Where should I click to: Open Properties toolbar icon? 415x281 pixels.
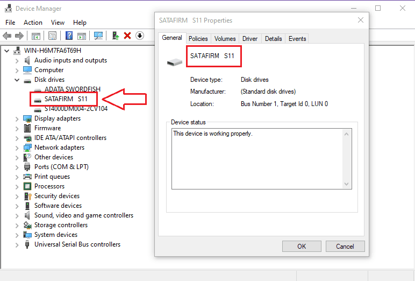pyautogui.click(x=52, y=36)
